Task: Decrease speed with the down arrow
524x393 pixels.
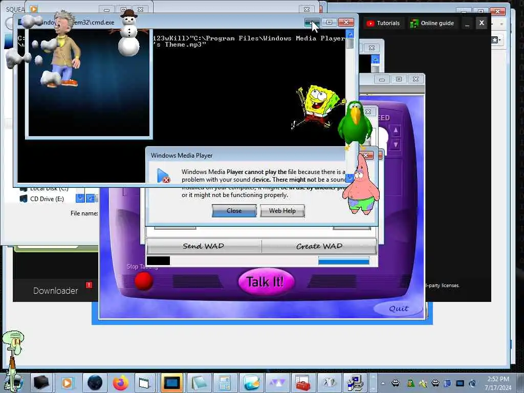Action: coord(396,145)
